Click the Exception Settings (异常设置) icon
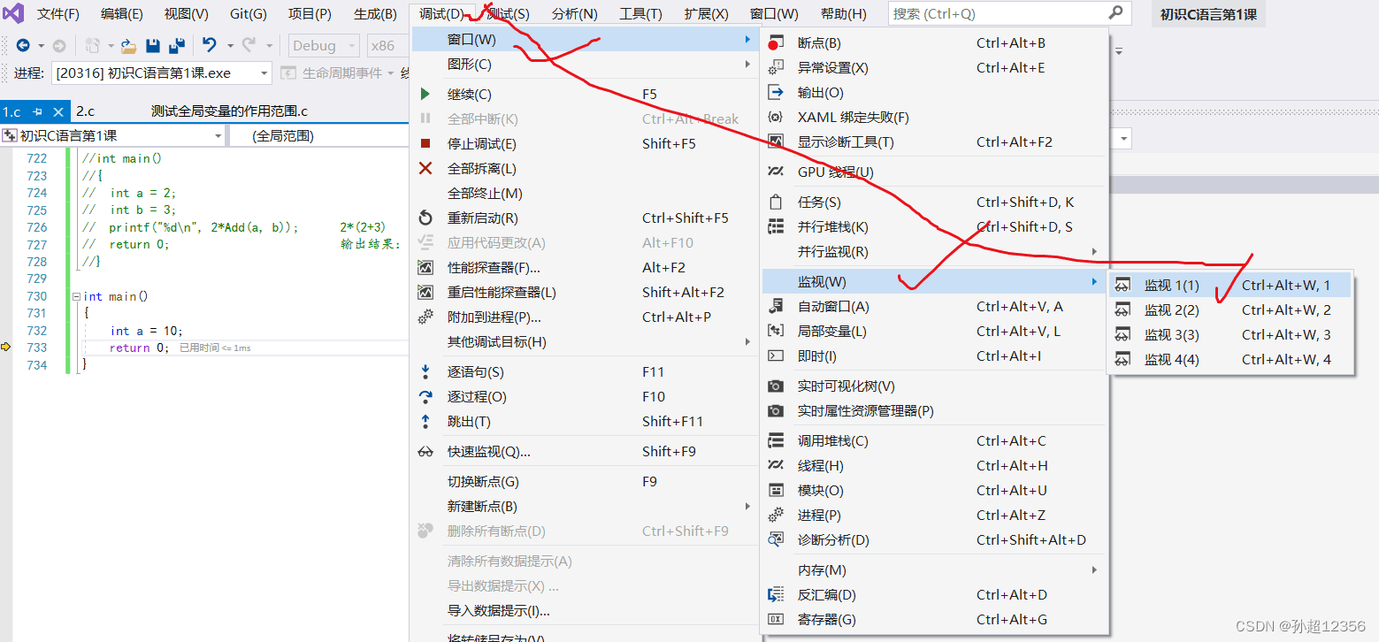This screenshot has height=642, width=1379. click(x=776, y=67)
